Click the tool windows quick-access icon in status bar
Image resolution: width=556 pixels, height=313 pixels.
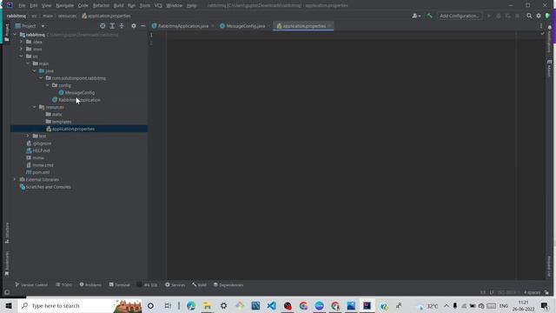(7, 292)
